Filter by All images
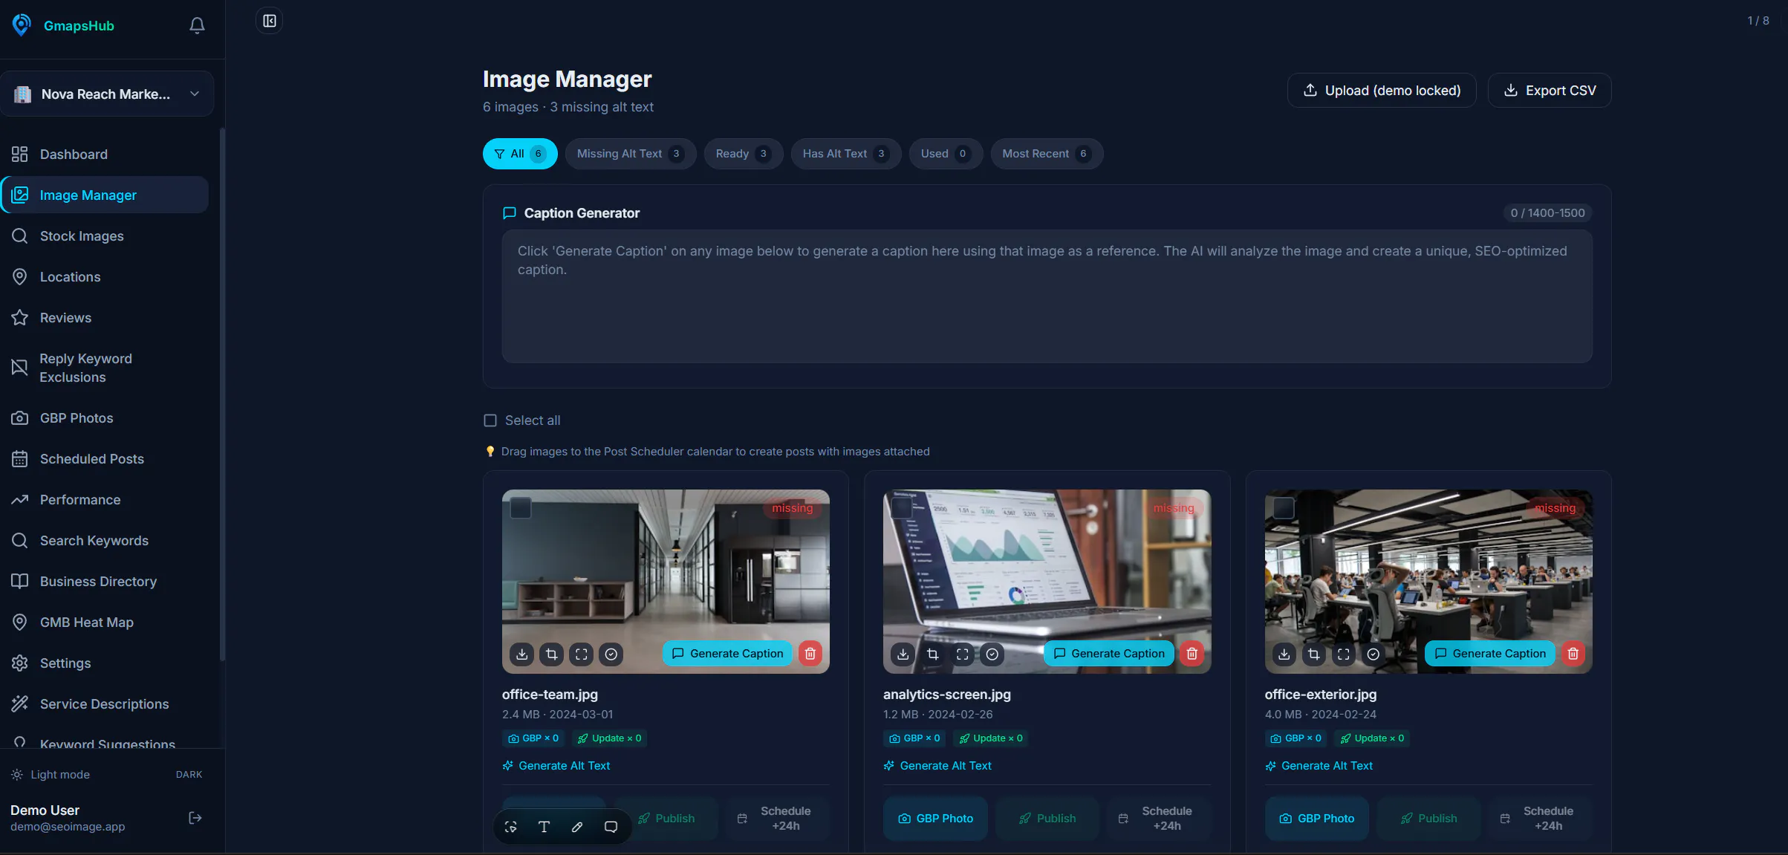 (x=520, y=154)
